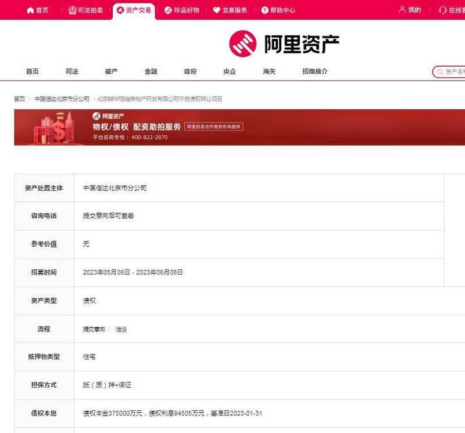Viewport: 465px width, 433px height.
Task: Click the 招募时间 row label
Action: [44, 272]
